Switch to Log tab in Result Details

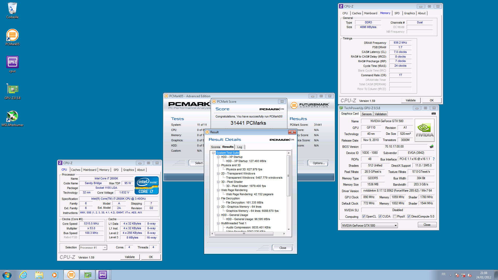click(240, 147)
